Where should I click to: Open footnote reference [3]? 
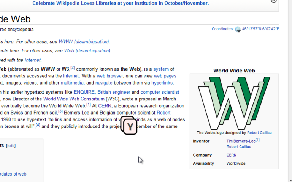pyautogui.click(x=60, y=111)
